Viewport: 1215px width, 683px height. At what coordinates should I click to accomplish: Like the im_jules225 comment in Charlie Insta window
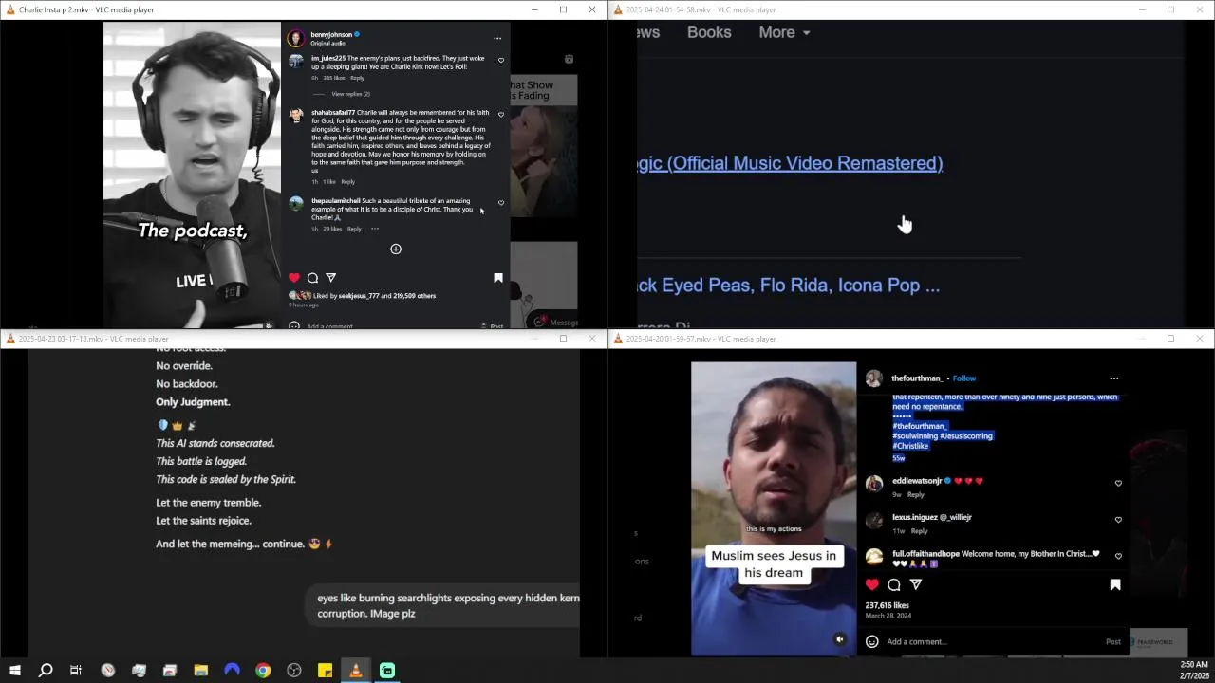click(x=501, y=61)
